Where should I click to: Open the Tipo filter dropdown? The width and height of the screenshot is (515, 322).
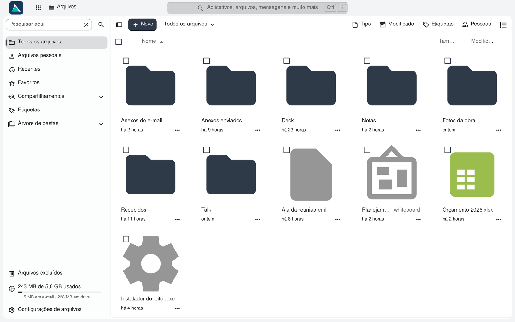pyautogui.click(x=362, y=24)
